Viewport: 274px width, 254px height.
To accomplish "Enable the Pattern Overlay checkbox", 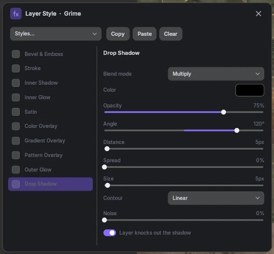I will tap(16, 155).
